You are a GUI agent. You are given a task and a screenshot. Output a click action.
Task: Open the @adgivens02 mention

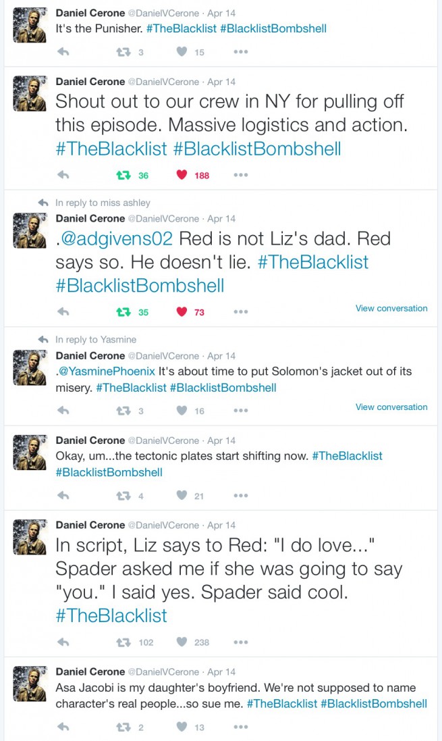116,239
